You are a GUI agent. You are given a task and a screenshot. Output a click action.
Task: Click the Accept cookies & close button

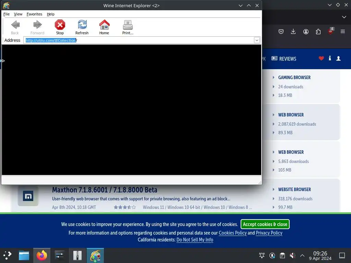click(265, 224)
